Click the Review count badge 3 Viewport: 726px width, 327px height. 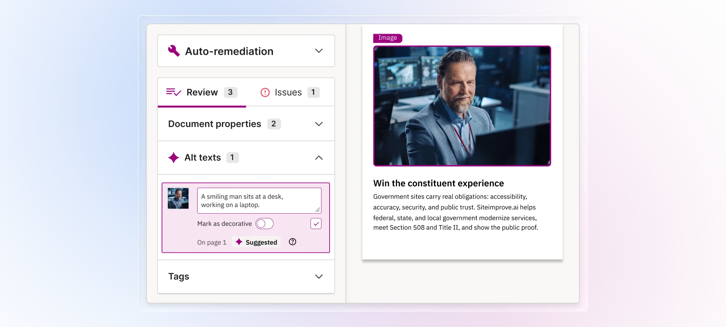230,92
